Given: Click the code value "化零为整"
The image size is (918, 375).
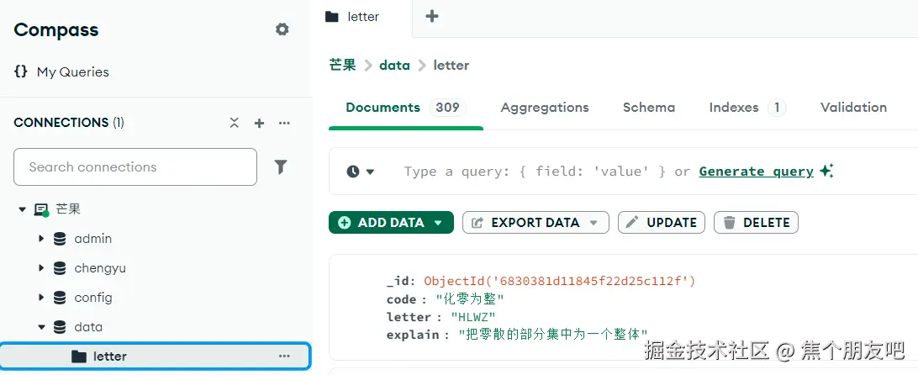Looking at the screenshot, I should pos(470,299).
